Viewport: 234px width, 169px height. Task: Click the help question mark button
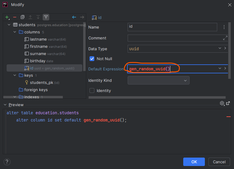coord(7,162)
